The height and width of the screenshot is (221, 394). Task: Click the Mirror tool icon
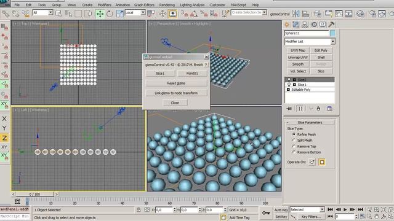point(295,14)
